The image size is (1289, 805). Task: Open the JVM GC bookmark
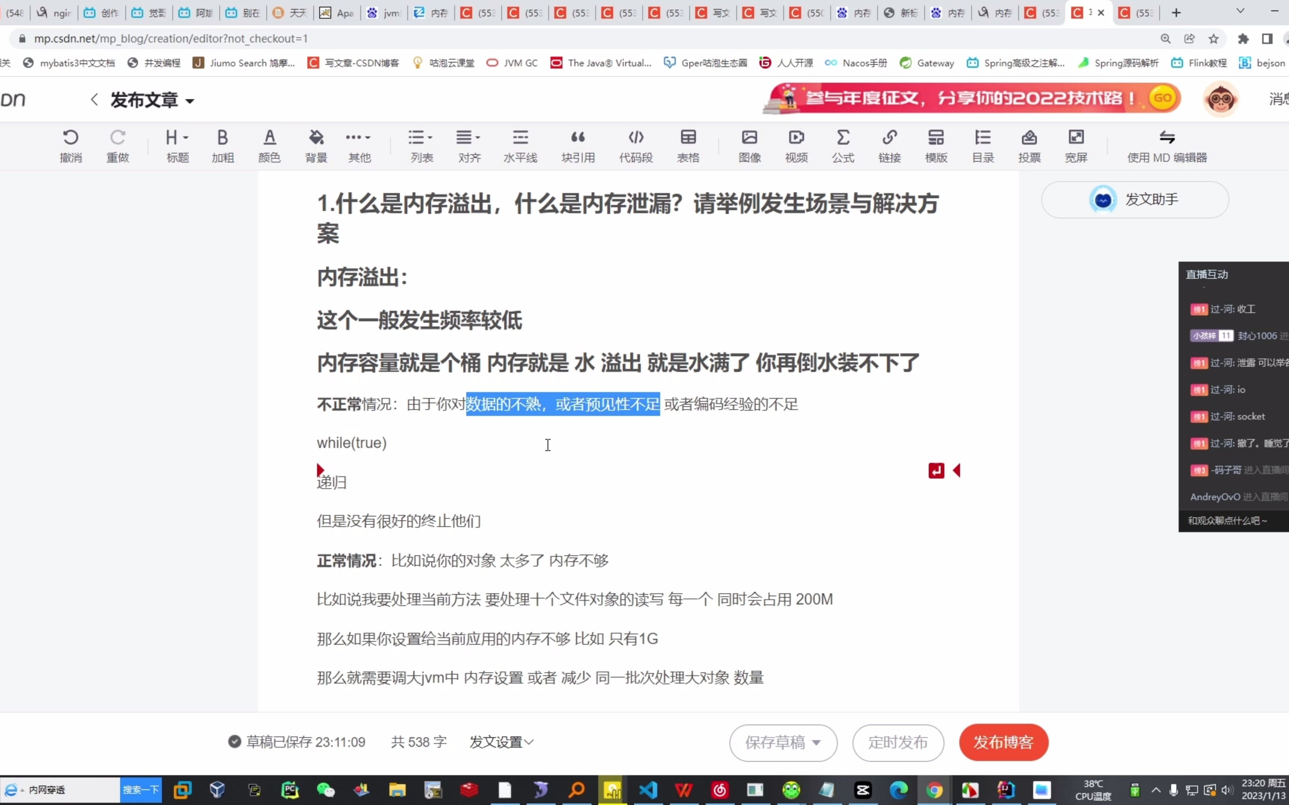coord(512,63)
